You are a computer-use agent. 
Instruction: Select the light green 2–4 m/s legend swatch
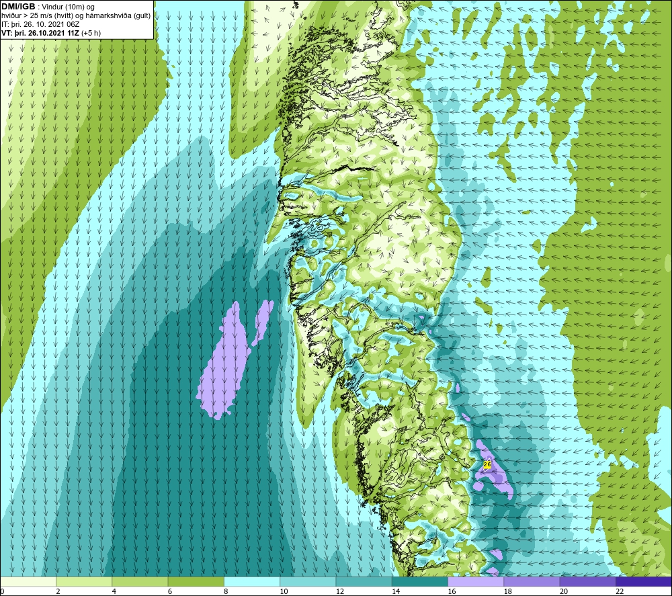(84, 581)
